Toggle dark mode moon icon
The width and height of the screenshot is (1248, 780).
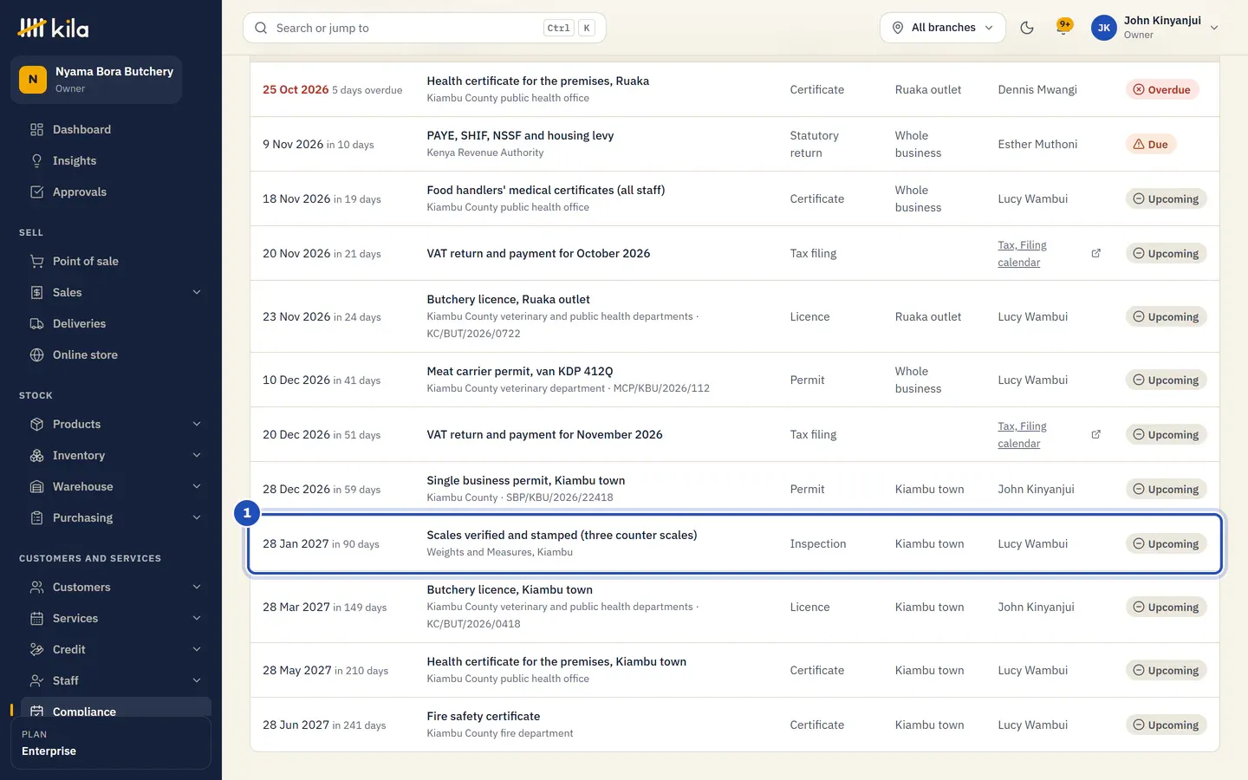(1027, 28)
